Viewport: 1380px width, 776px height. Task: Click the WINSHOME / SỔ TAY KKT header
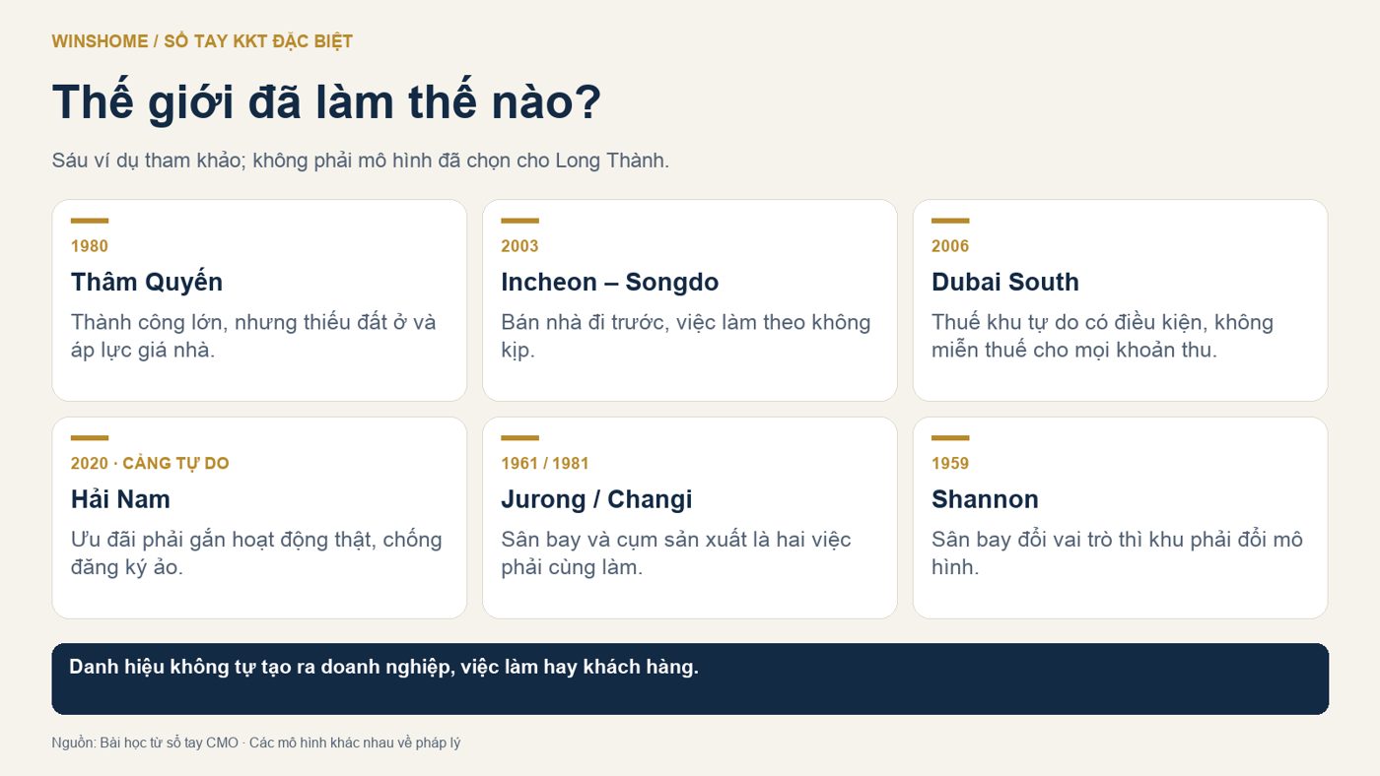(202, 41)
